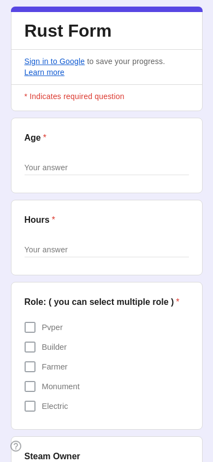213x462 pixels.
Task: Open the Sign in to Google link
Action: click(55, 61)
